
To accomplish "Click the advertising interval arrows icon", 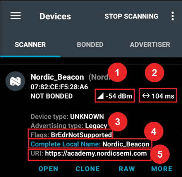I will point(146,96).
